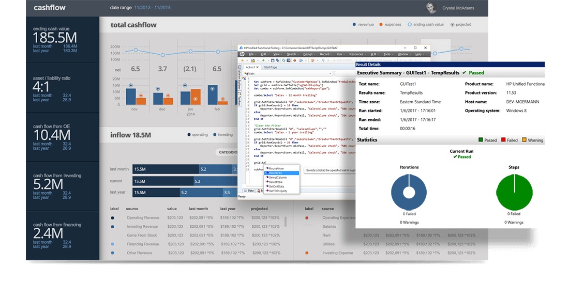This screenshot has height=298, width=569.
Task: Click the Record (red circle) toolbar icon
Action: click(x=295, y=60)
